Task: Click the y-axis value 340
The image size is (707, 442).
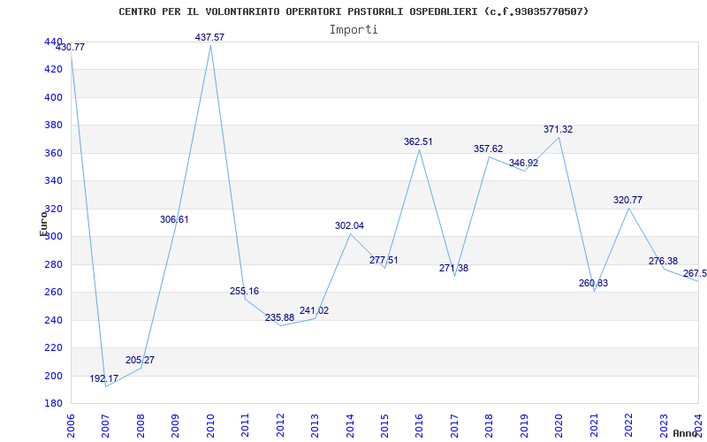Action: [x=53, y=181]
